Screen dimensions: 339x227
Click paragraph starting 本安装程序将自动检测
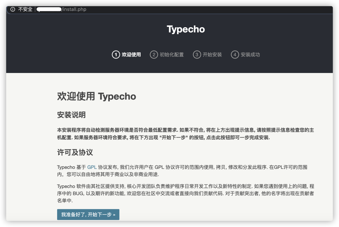click(x=186, y=134)
